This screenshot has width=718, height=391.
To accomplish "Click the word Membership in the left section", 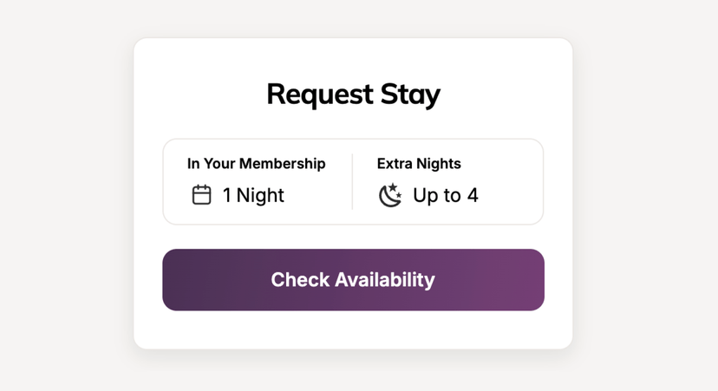I will 282,164.
